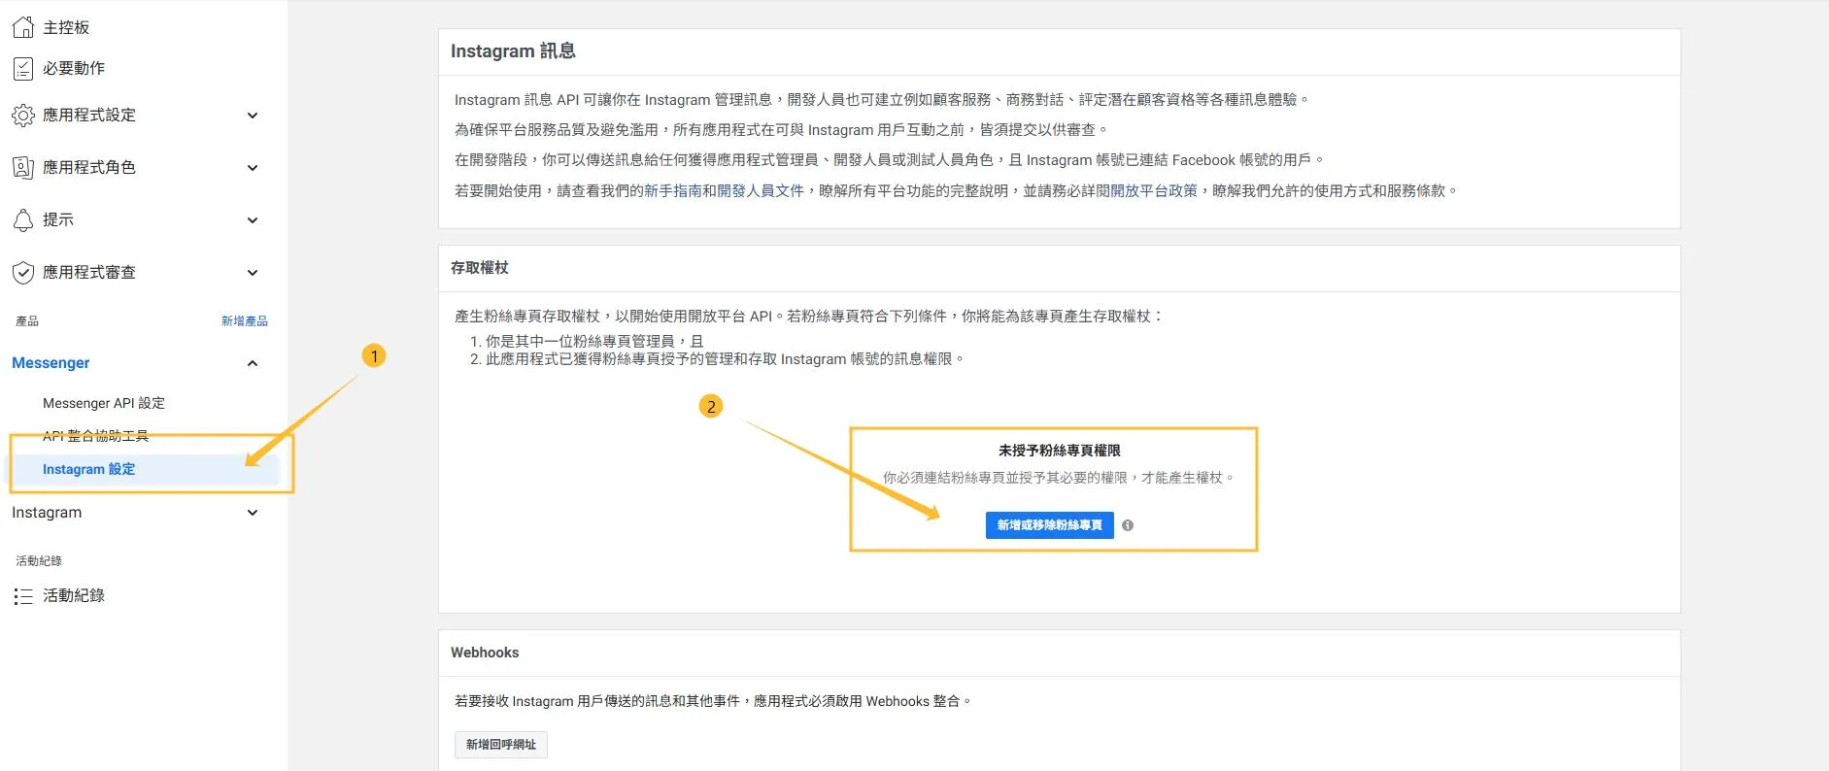Click the 應用程式角色 badge icon
The image size is (1829, 771).
(23, 168)
